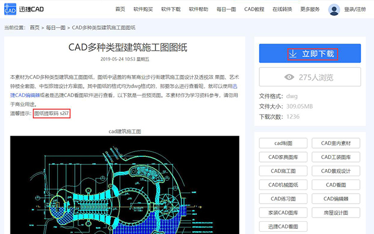Image resolution: width=374 pixels, height=234 pixels.
Task: Select the CAD编辑器 tag
Action: click(336, 199)
